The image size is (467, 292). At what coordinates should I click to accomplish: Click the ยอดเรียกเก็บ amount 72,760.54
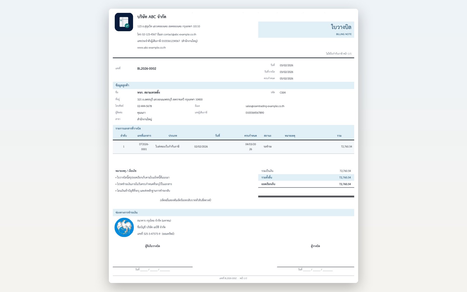coord(345,184)
